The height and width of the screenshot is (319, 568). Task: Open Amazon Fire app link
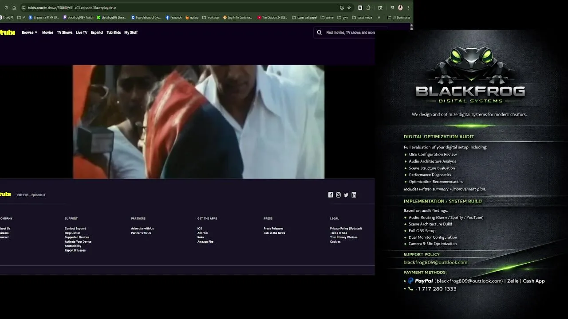coord(205,242)
